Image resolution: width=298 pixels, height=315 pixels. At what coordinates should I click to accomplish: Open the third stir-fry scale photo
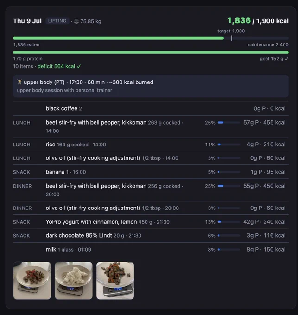pos(115,280)
